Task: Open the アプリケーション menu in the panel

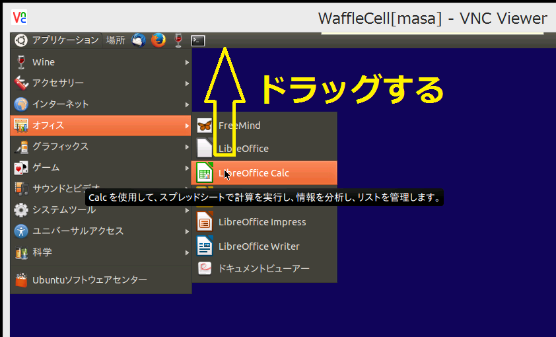Action: pos(56,40)
